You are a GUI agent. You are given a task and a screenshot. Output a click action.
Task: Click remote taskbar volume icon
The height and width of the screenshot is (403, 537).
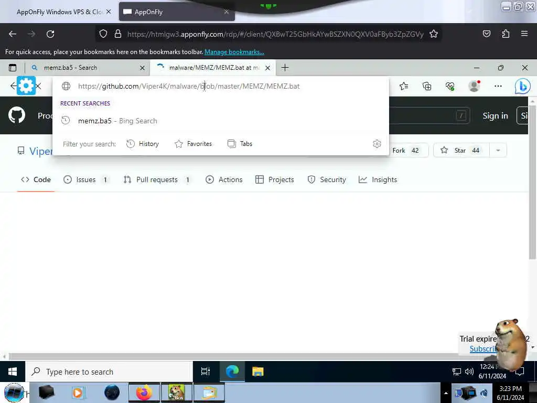coord(469,372)
